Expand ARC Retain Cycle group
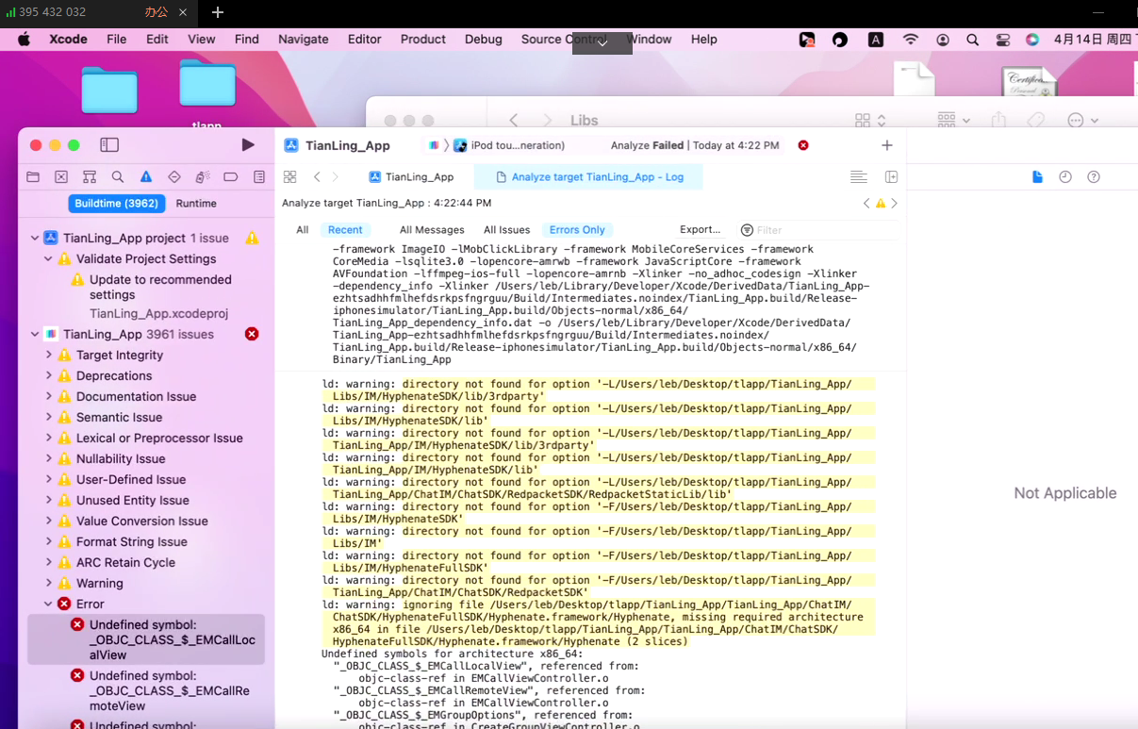1138x729 pixels. (48, 563)
